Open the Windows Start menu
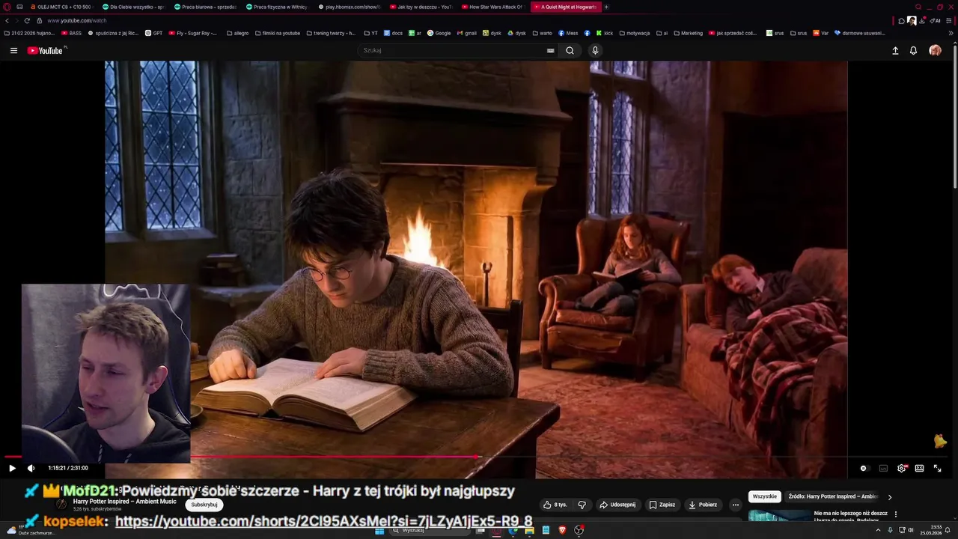The width and height of the screenshot is (958, 539). point(379,530)
